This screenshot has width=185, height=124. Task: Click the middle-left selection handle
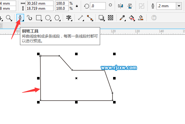[38, 78]
